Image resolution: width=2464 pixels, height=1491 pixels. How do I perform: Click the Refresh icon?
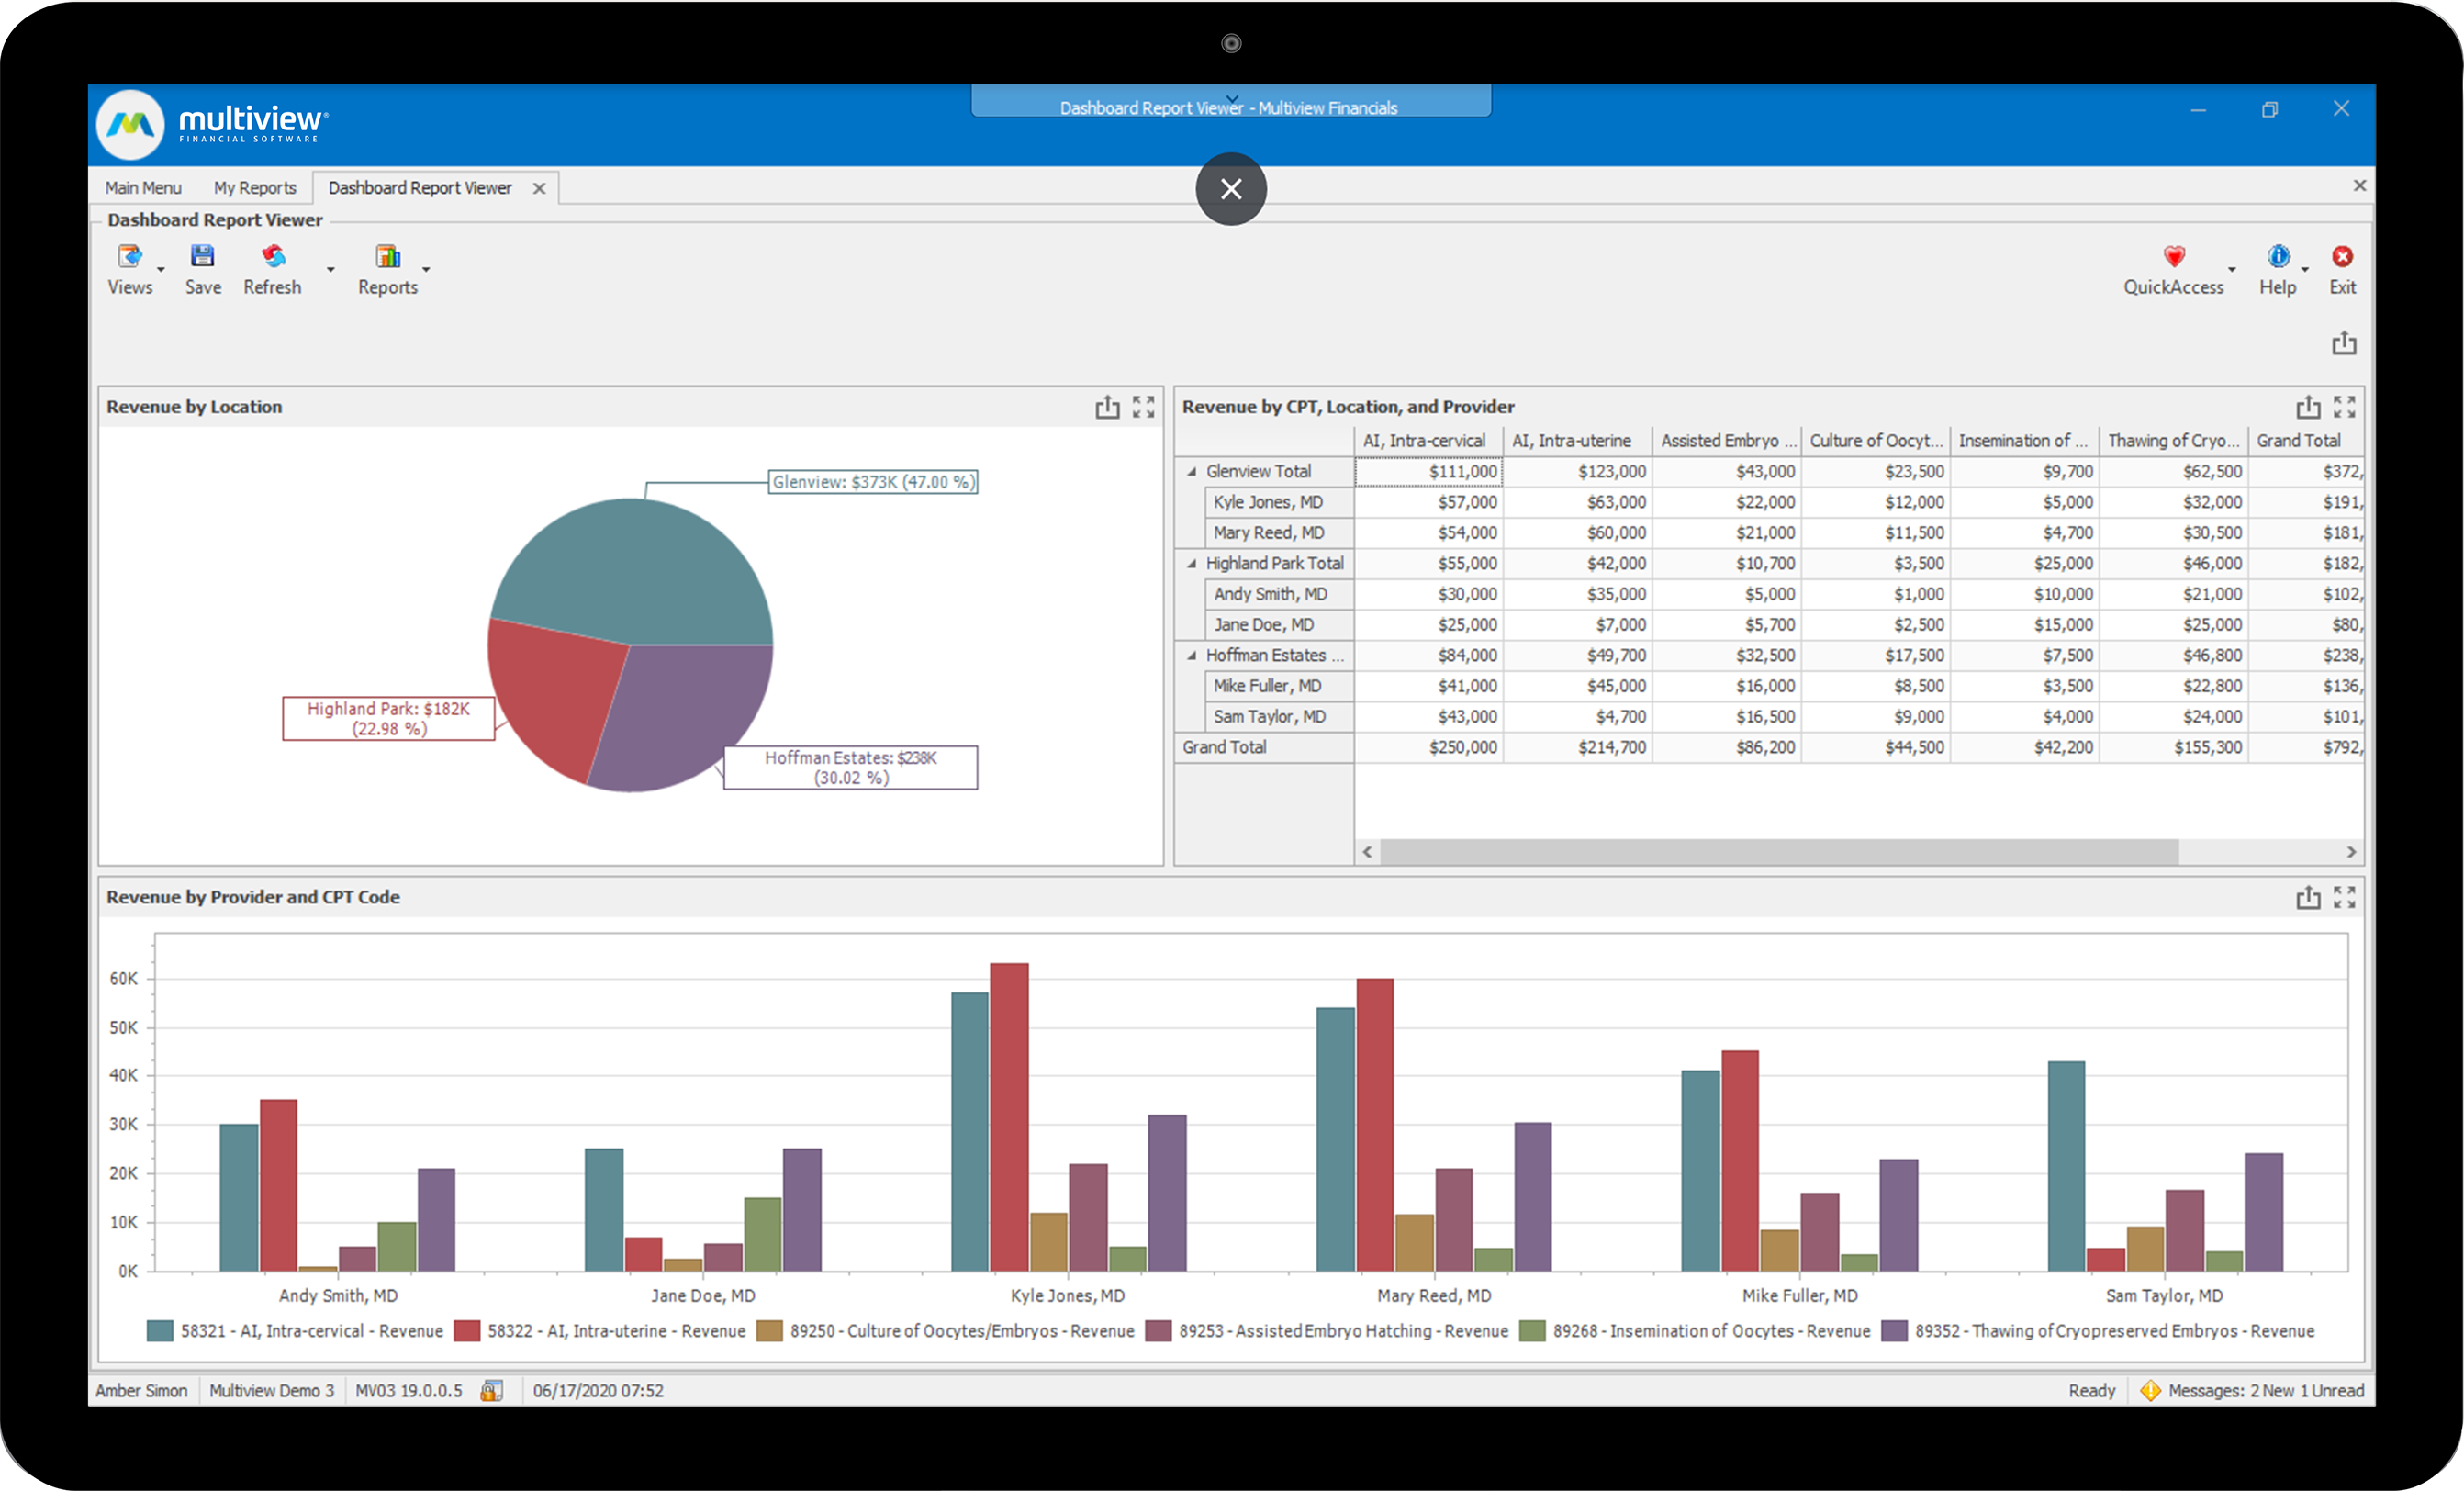point(272,258)
